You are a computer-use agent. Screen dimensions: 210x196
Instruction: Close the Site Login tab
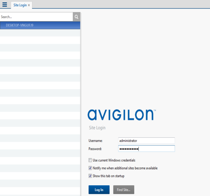[29, 5]
